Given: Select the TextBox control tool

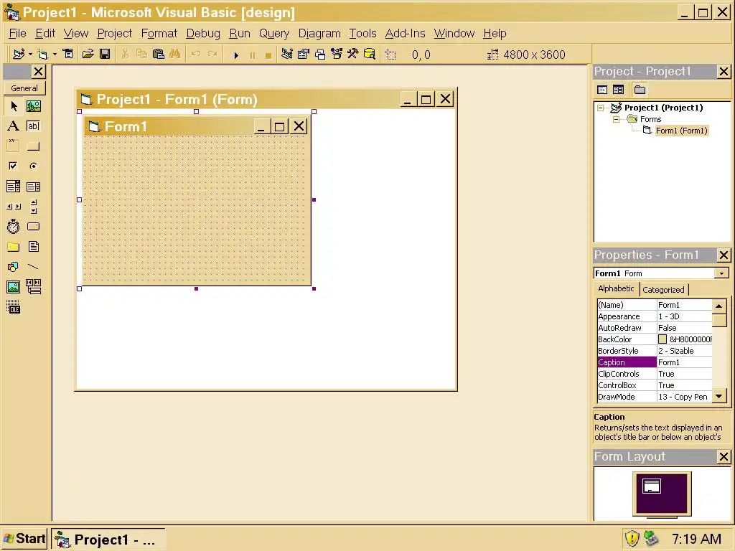Looking at the screenshot, I should [33, 126].
